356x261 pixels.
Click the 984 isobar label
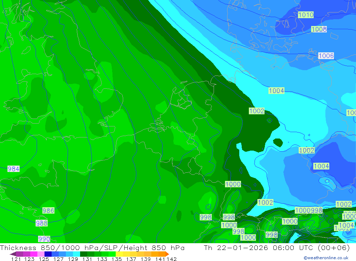[x=14, y=169]
